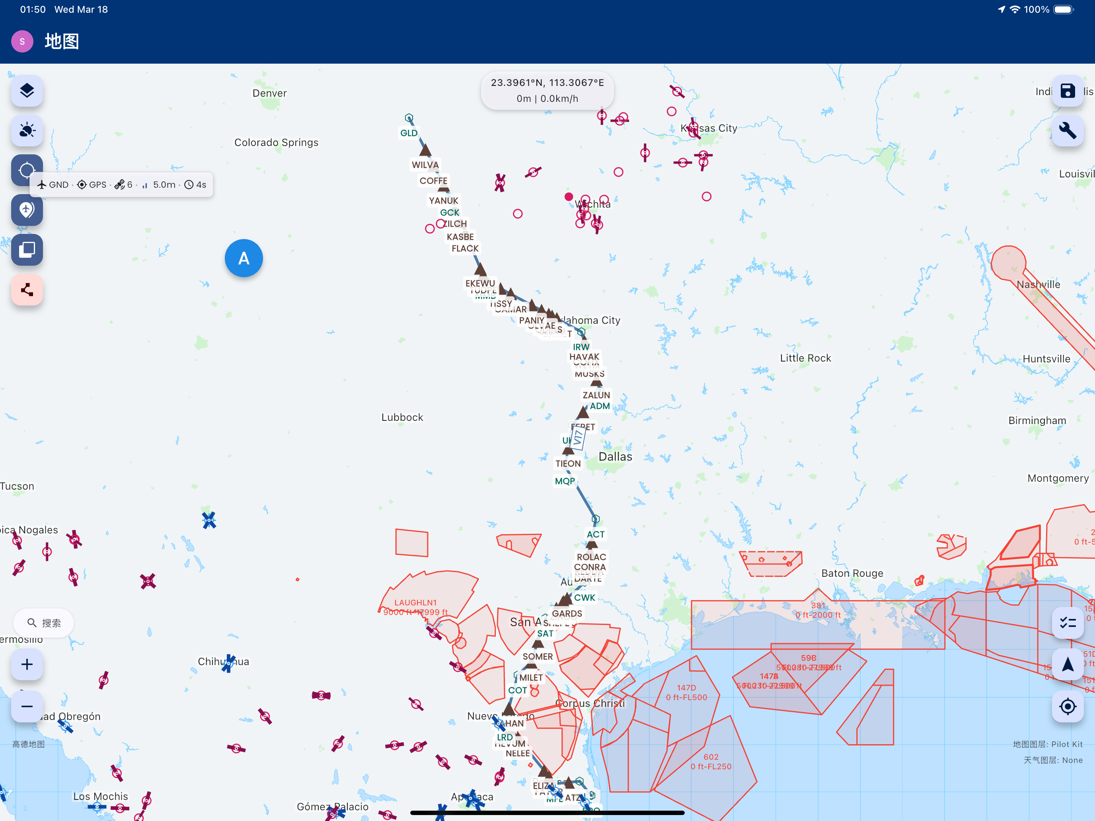Open the airplane location pin button
Image resolution: width=1095 pixels, height=821 pixels.
(x=27, y=210)
